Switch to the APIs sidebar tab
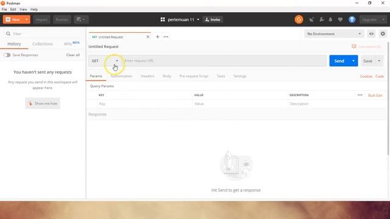Screen dimensions: 390x219 pos(71,44)
